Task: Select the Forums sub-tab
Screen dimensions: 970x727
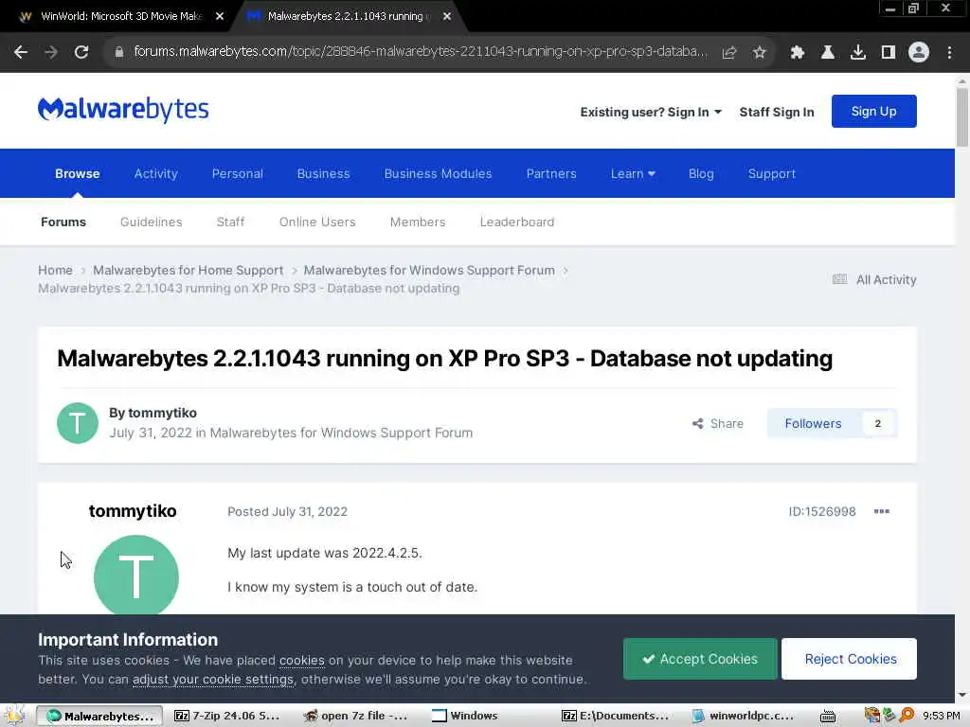Action: pos(63,222)
